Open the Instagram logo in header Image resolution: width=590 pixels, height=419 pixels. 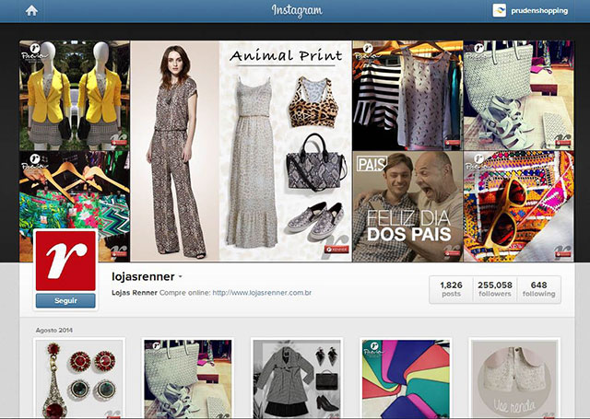click(x=297, y=10)
